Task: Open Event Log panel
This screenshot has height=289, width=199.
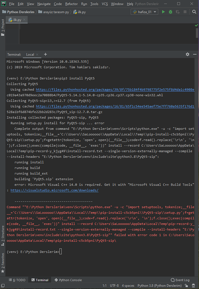Action: [x=180, y=280]
